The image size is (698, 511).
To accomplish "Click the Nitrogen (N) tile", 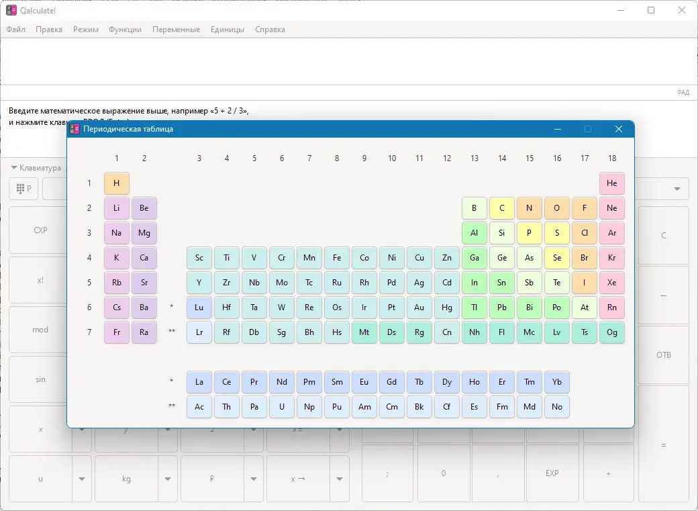I will (530, 208).
